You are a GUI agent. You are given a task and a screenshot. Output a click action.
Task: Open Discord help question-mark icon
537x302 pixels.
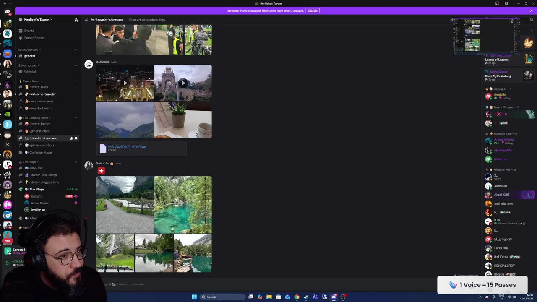506,3
